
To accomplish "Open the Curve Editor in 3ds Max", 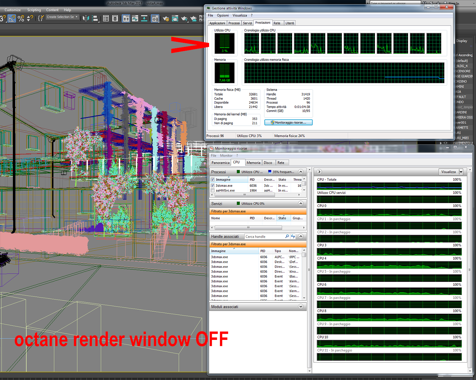I will pyautogui.click(x=135, y=18).
